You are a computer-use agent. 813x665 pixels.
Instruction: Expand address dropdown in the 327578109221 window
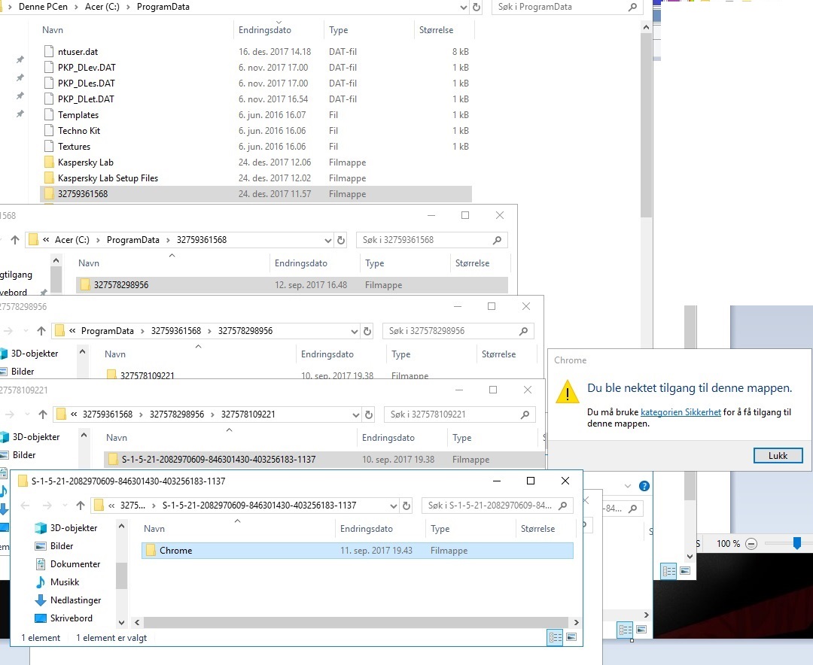pos(355,414)
